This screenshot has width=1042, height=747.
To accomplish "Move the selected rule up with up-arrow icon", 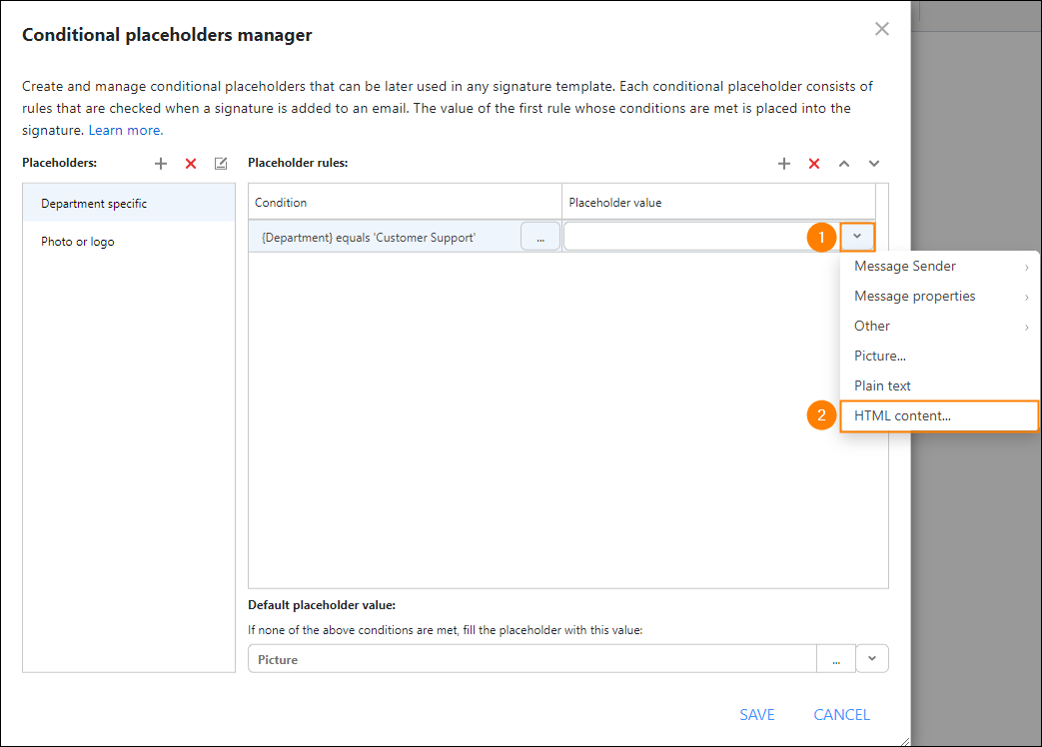I will (844, 163).
